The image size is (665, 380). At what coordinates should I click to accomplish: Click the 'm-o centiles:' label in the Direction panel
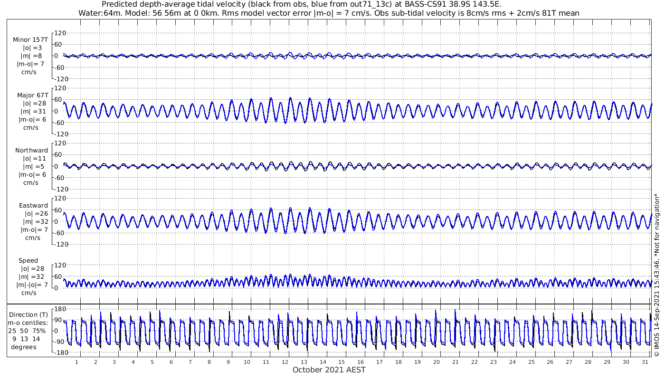click(x=28, y=323)
